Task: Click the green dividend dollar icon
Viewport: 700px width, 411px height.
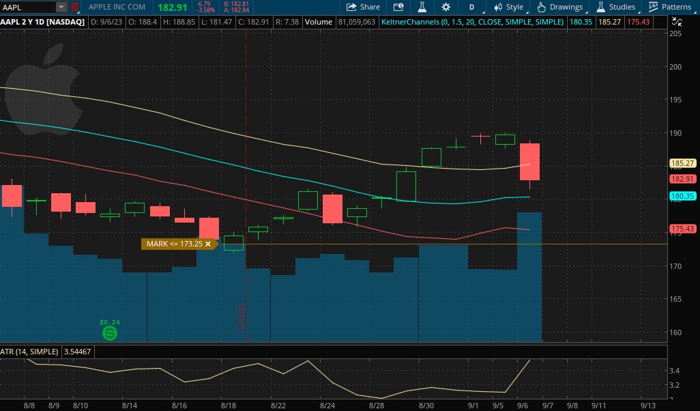Action: tap(109, 333)
